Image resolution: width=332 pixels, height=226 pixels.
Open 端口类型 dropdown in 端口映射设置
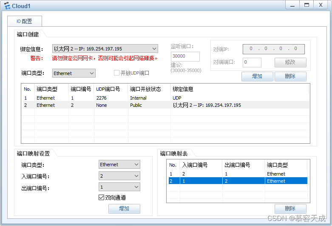click(x=119, y=165)
